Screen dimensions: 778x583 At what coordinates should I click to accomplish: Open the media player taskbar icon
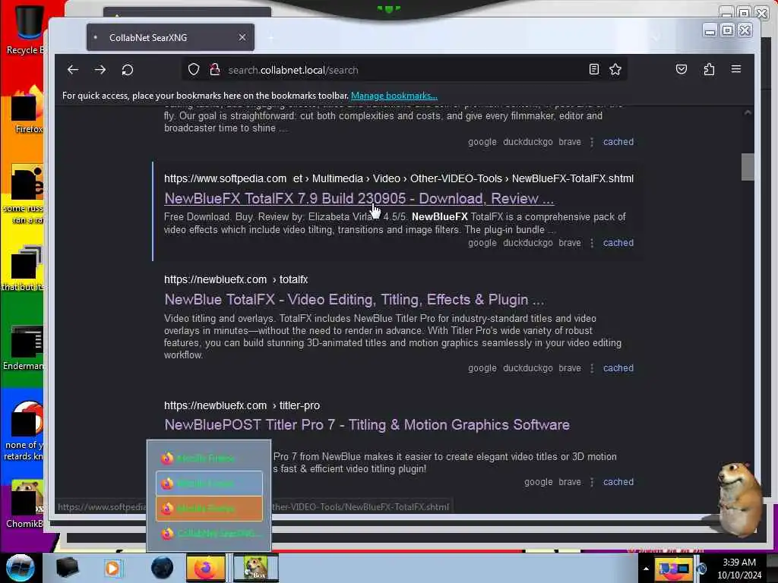tap(112, 568)
